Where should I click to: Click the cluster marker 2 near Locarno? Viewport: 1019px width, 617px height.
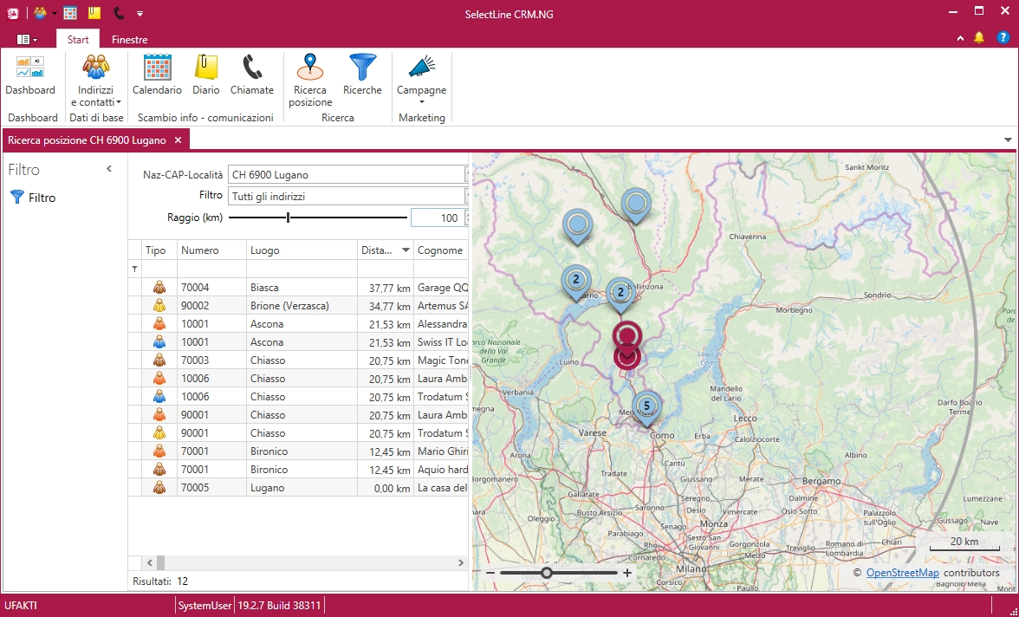pos(575,282)
